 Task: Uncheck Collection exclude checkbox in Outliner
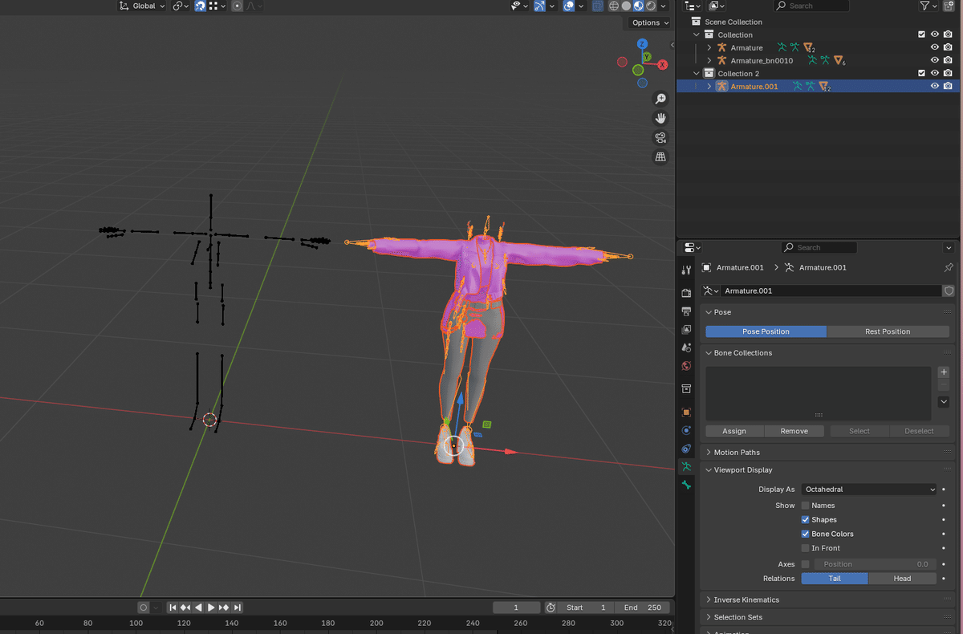[x=921, y=35]
